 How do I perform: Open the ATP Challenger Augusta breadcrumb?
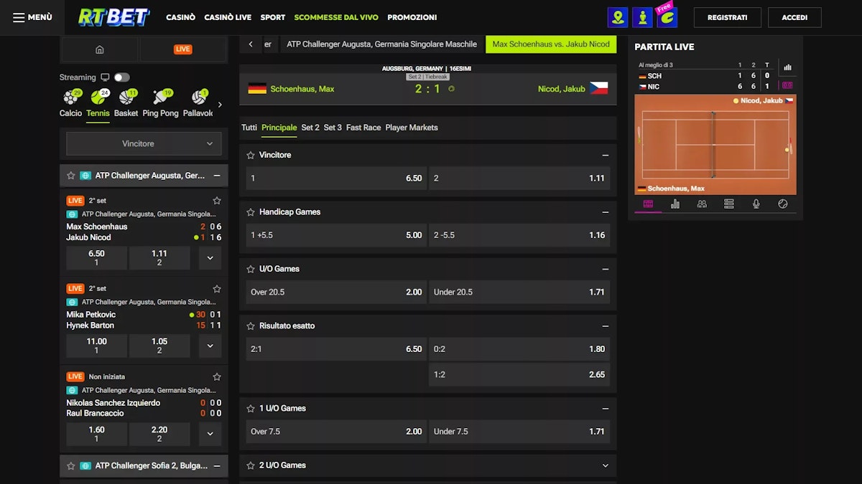[x=381, y=44]
